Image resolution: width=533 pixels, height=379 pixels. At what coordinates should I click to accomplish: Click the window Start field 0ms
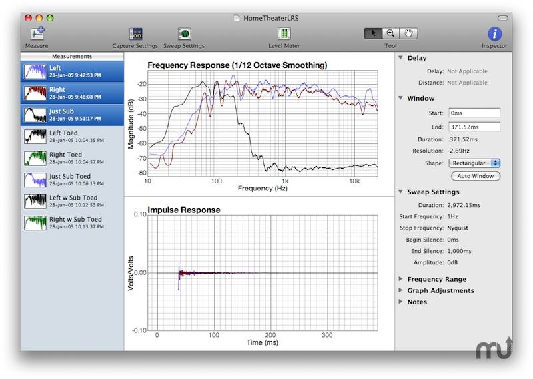pos(474,113)
